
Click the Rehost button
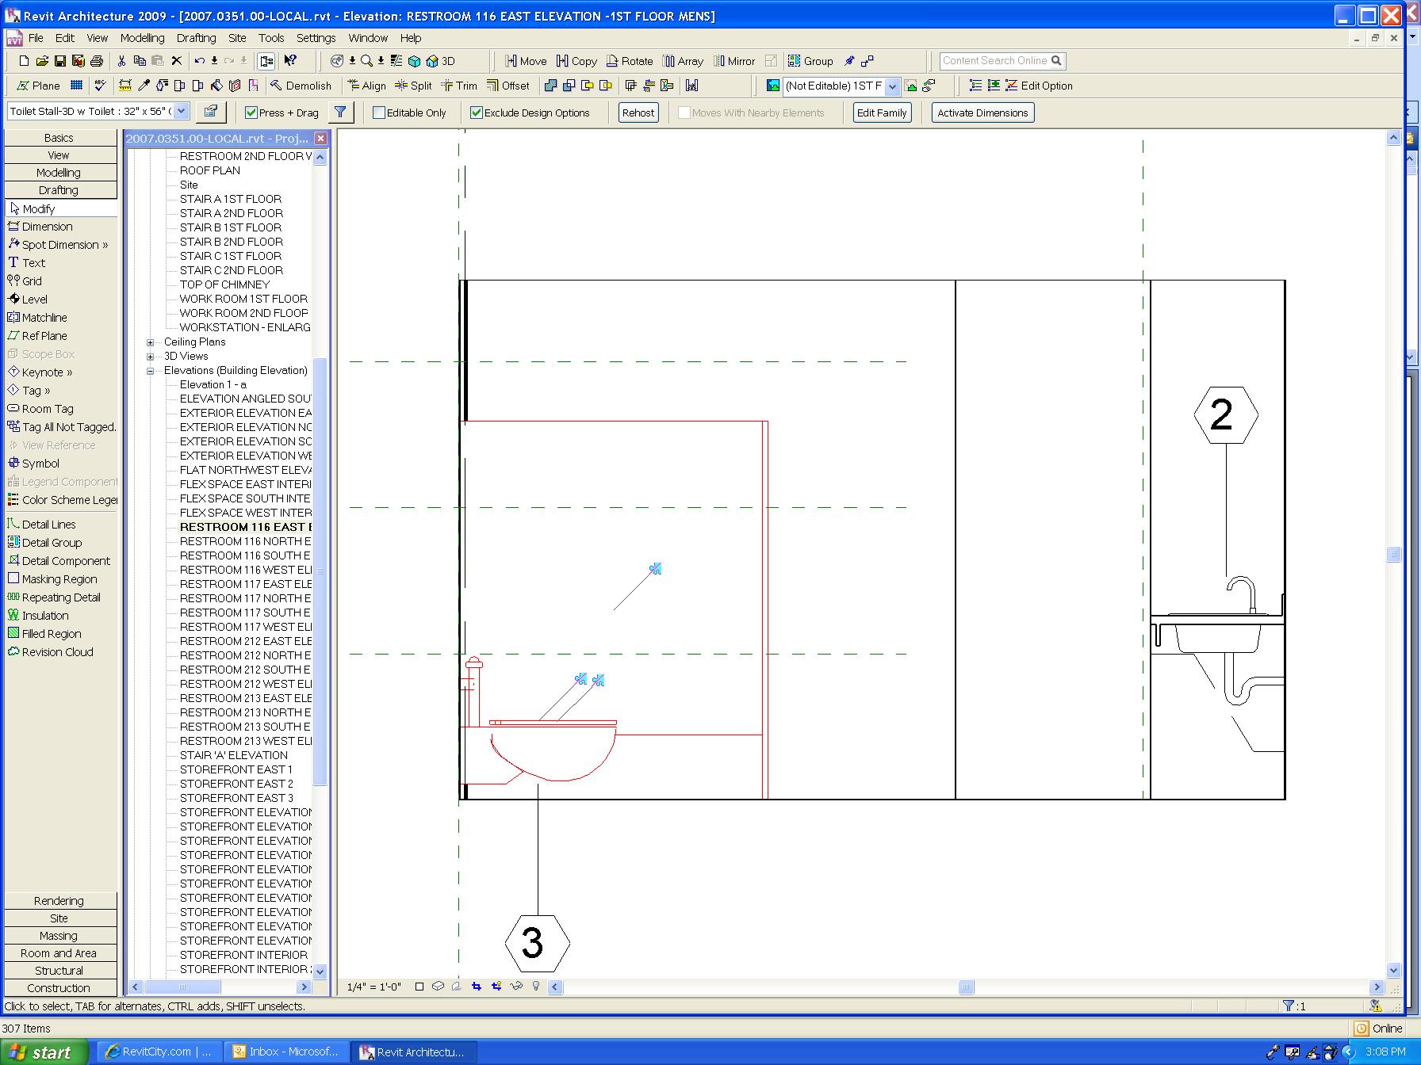click(x=638, y=113)
